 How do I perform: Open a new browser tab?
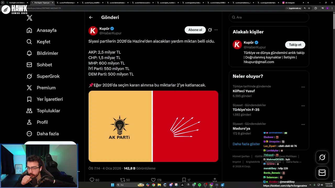[x=308, y=3]
